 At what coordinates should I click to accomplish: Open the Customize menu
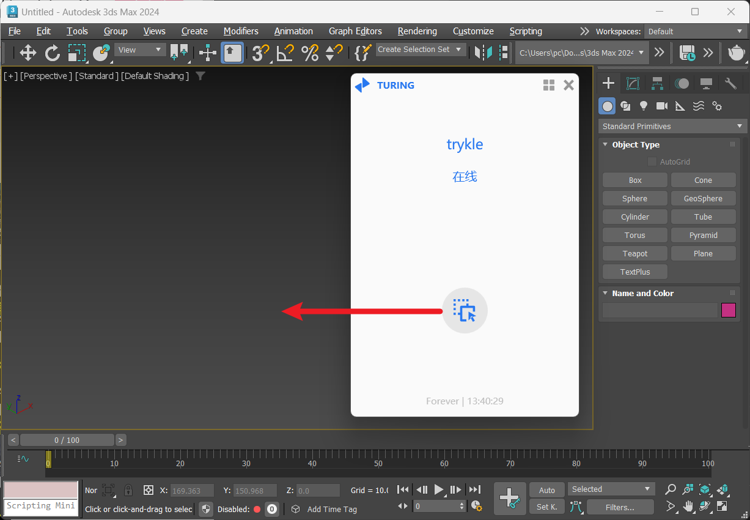tap(473, 31)
